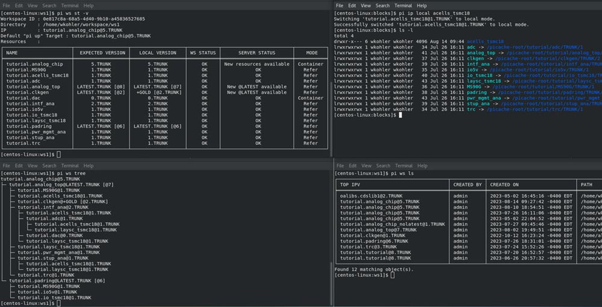This screenshot has height=307, width=602.
Task: Click the 'MODE' column header
Action: (312, 53)
